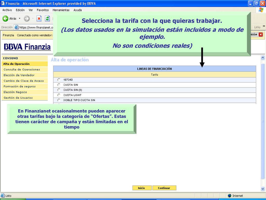The height and width of the screenshot is (200, 266).
Task: Click the Forward arrow toolbar icon
Action: [x=27, y=18]
